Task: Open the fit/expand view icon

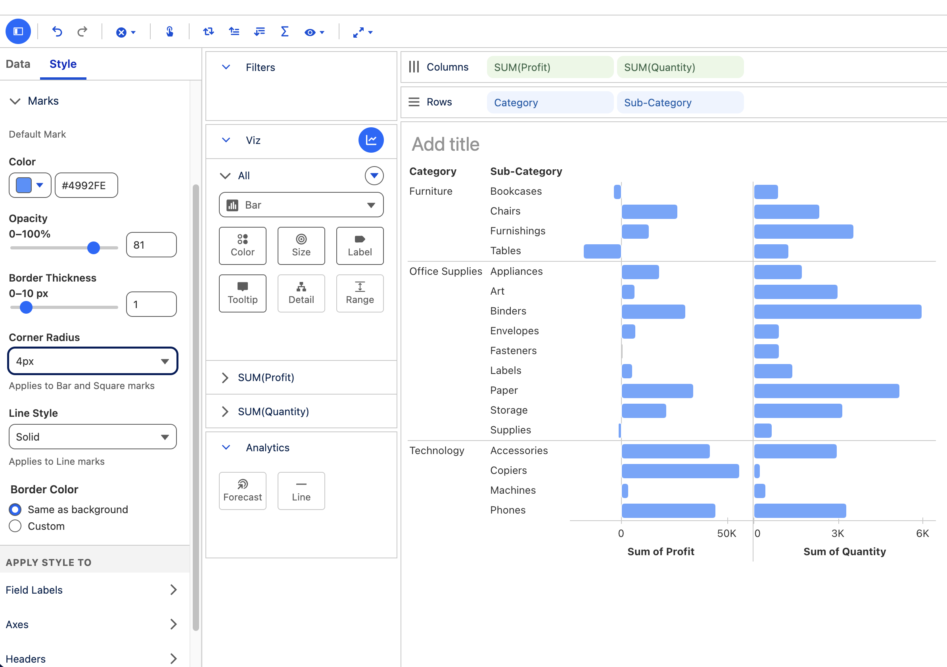Action: (362, 32)
